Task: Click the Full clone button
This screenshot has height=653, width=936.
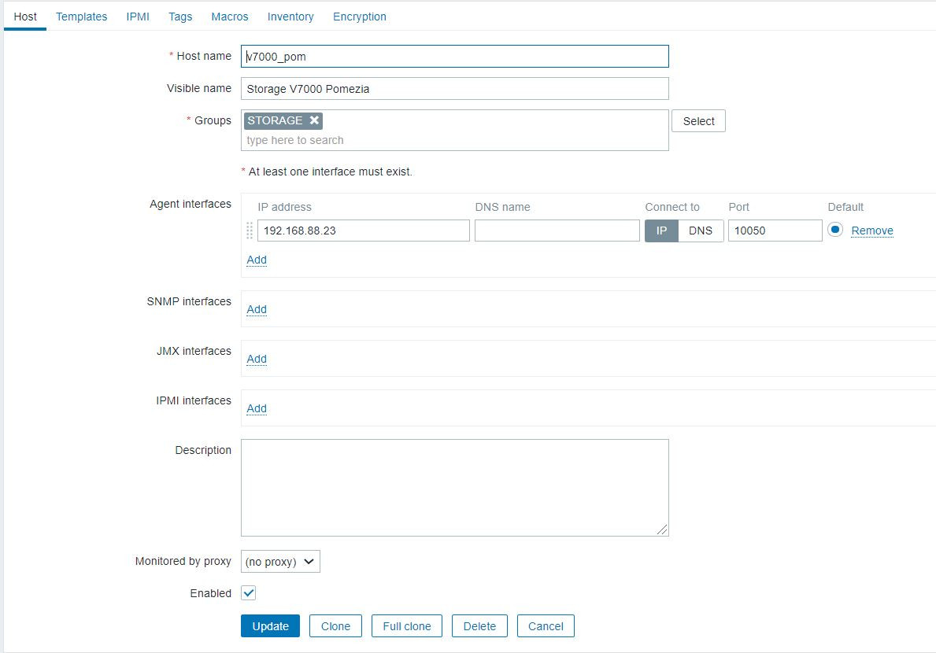Action: 406,626
